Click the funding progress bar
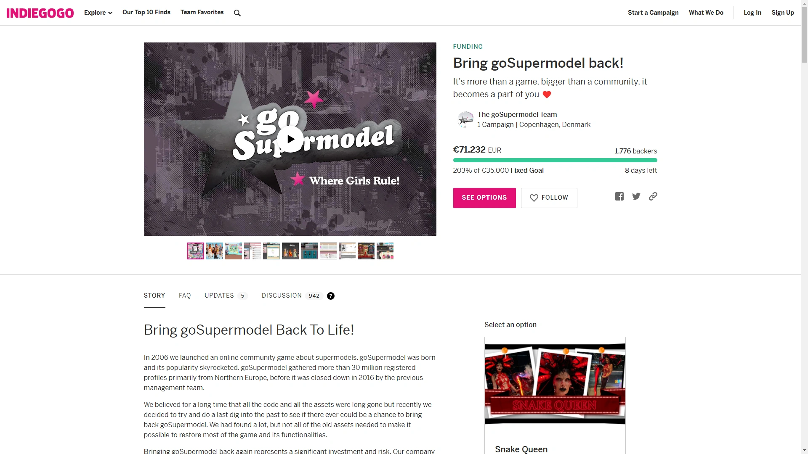This screenshot has height=454, width=808. (555, 160)
